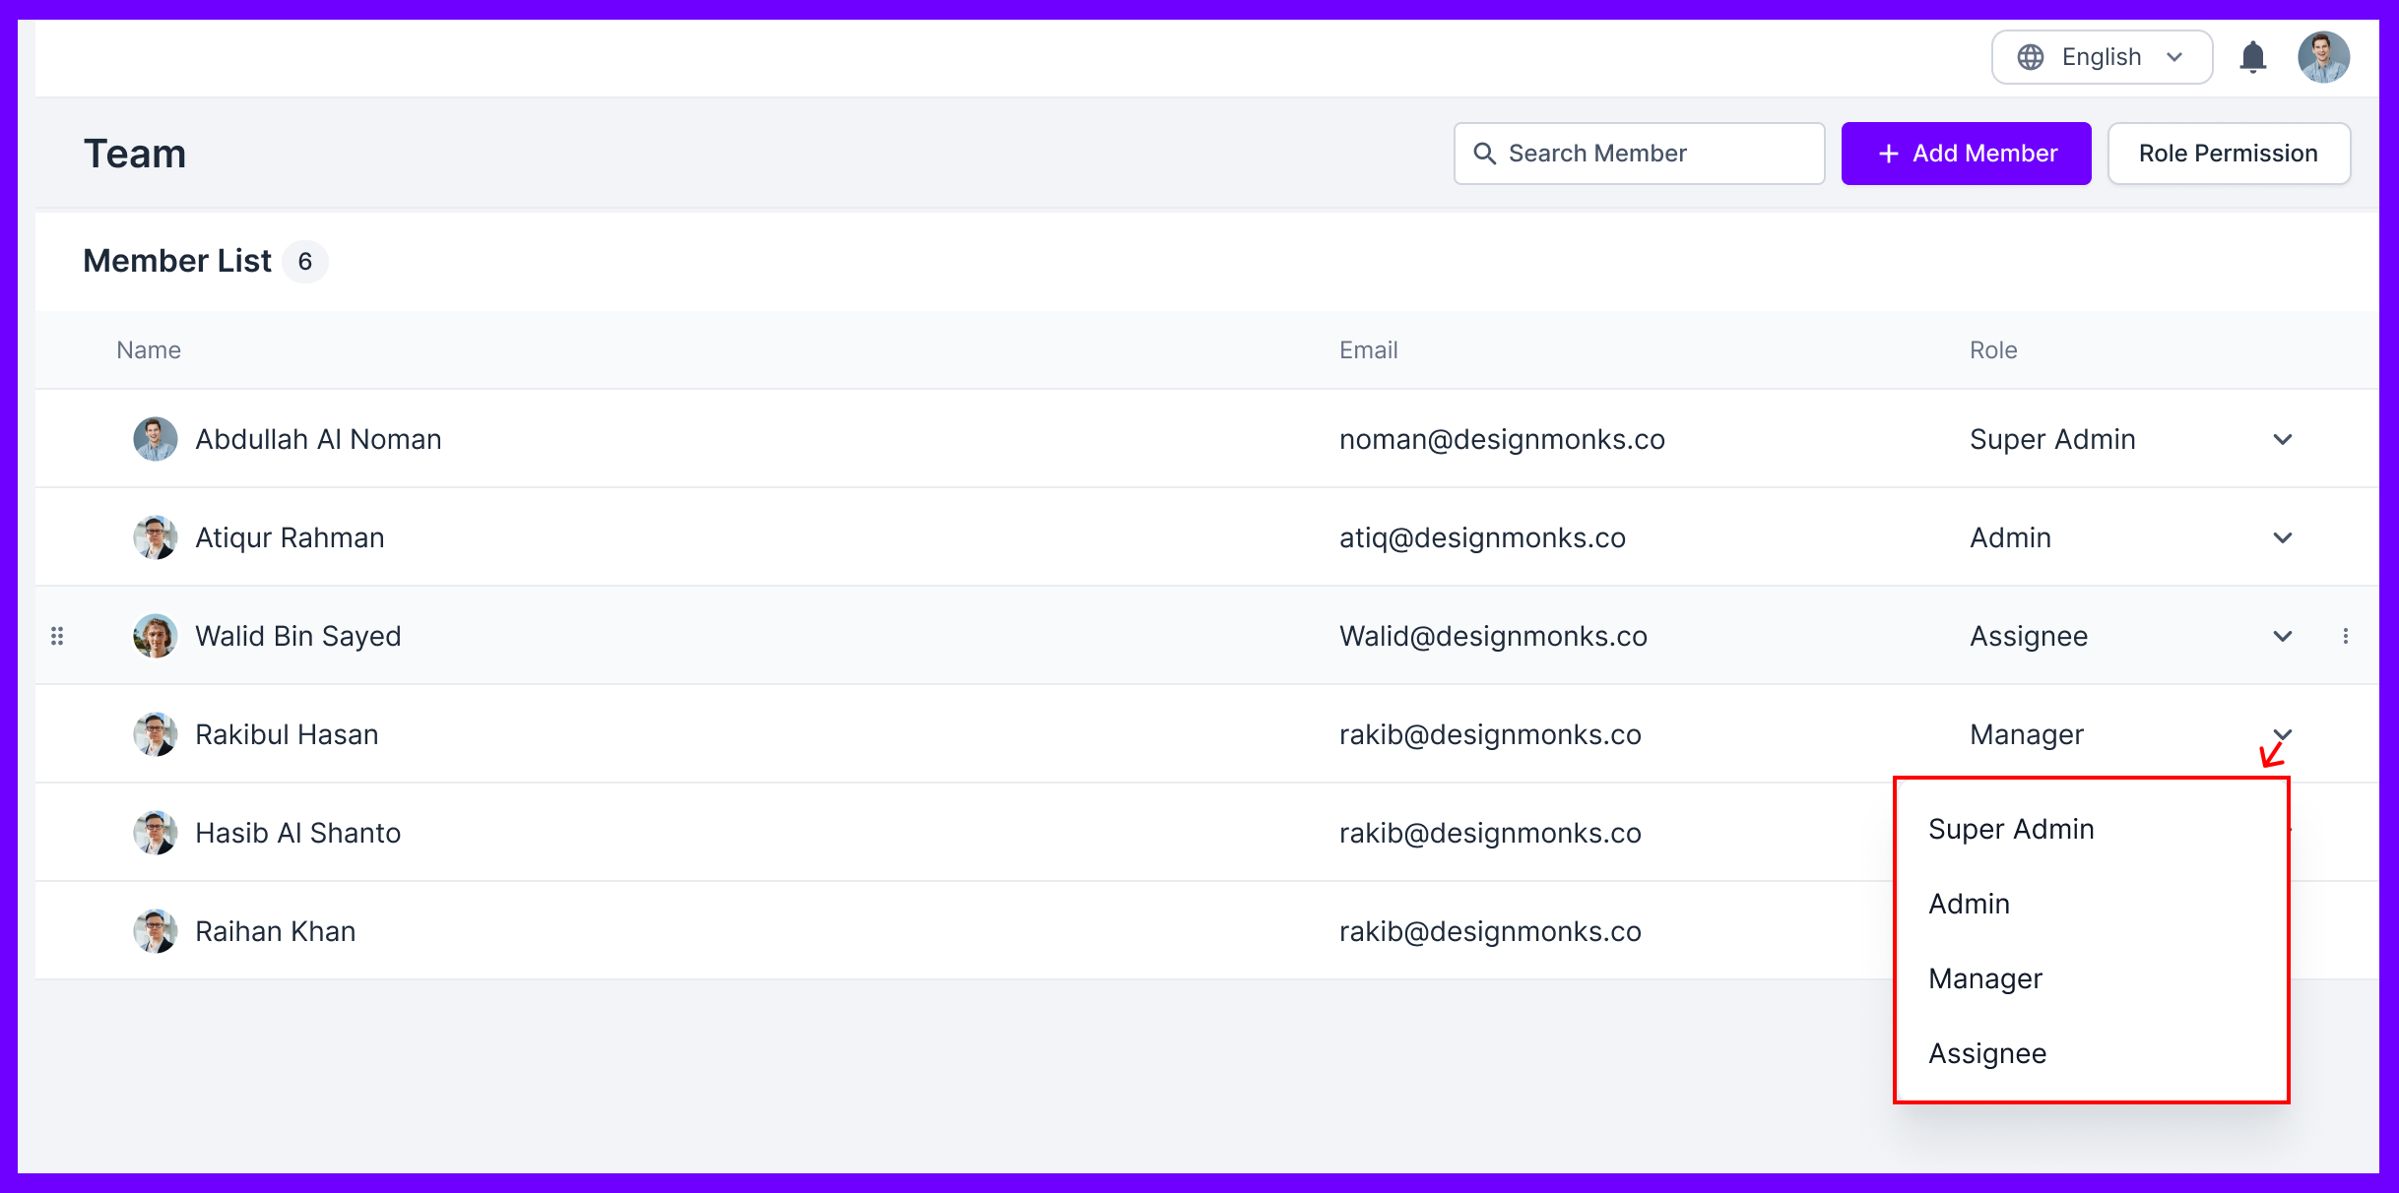Click Walid Bin Sayed's avatar
The width and height of the screenshot is (2399, 1193).
(156, 636)
